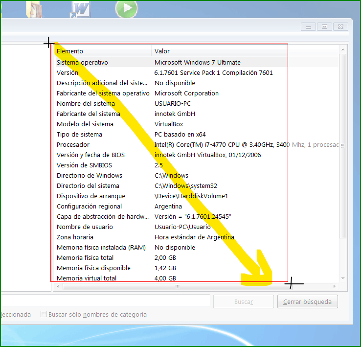Screen dimensions: 361x347
Task: Select the 'Memoria física disponible' row
Action: [196, 268]
